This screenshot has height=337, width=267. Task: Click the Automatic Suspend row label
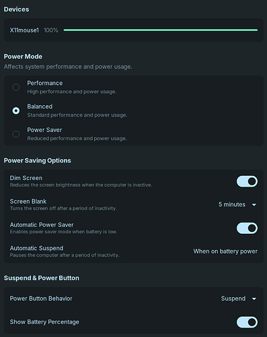tap(36, 248)
